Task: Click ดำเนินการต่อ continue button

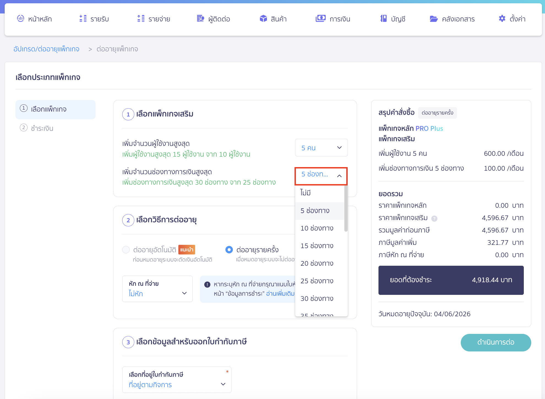Action: (x=495, y=342)
